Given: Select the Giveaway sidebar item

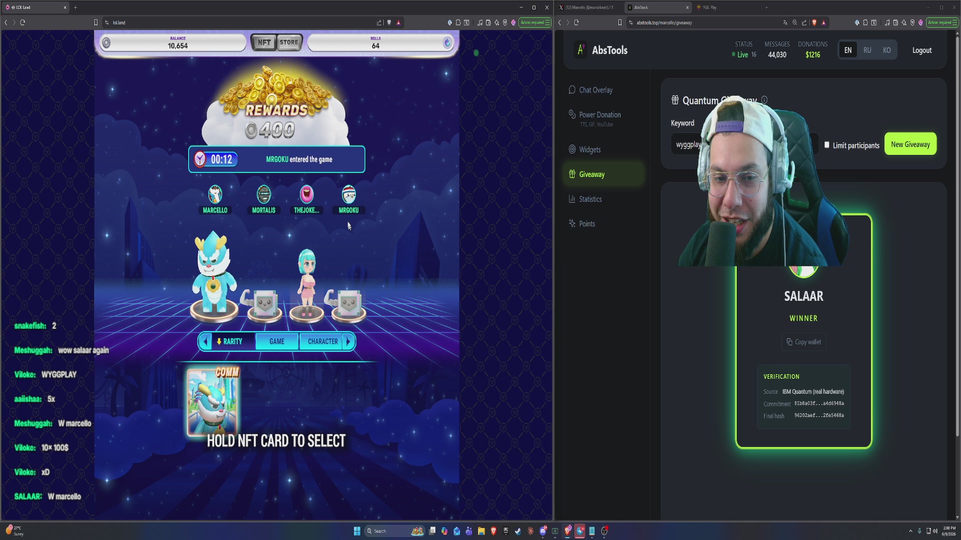Looking at the screenshot, I should click(604, 174).
